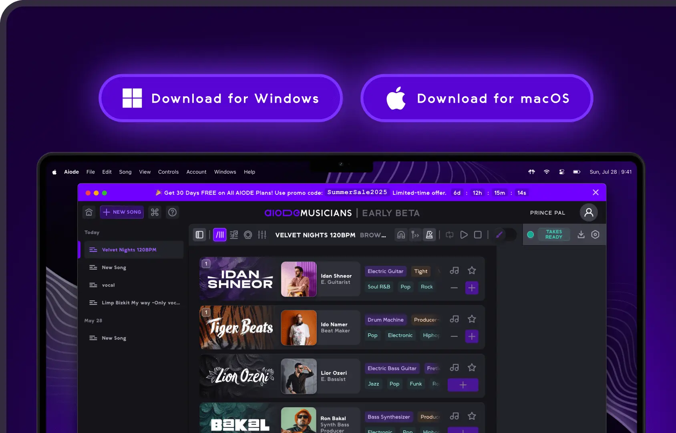The width and height of the screenshot is (676, 433).
Task: Click the SummerSale2025 promo code
Action: tap(357, 192)
